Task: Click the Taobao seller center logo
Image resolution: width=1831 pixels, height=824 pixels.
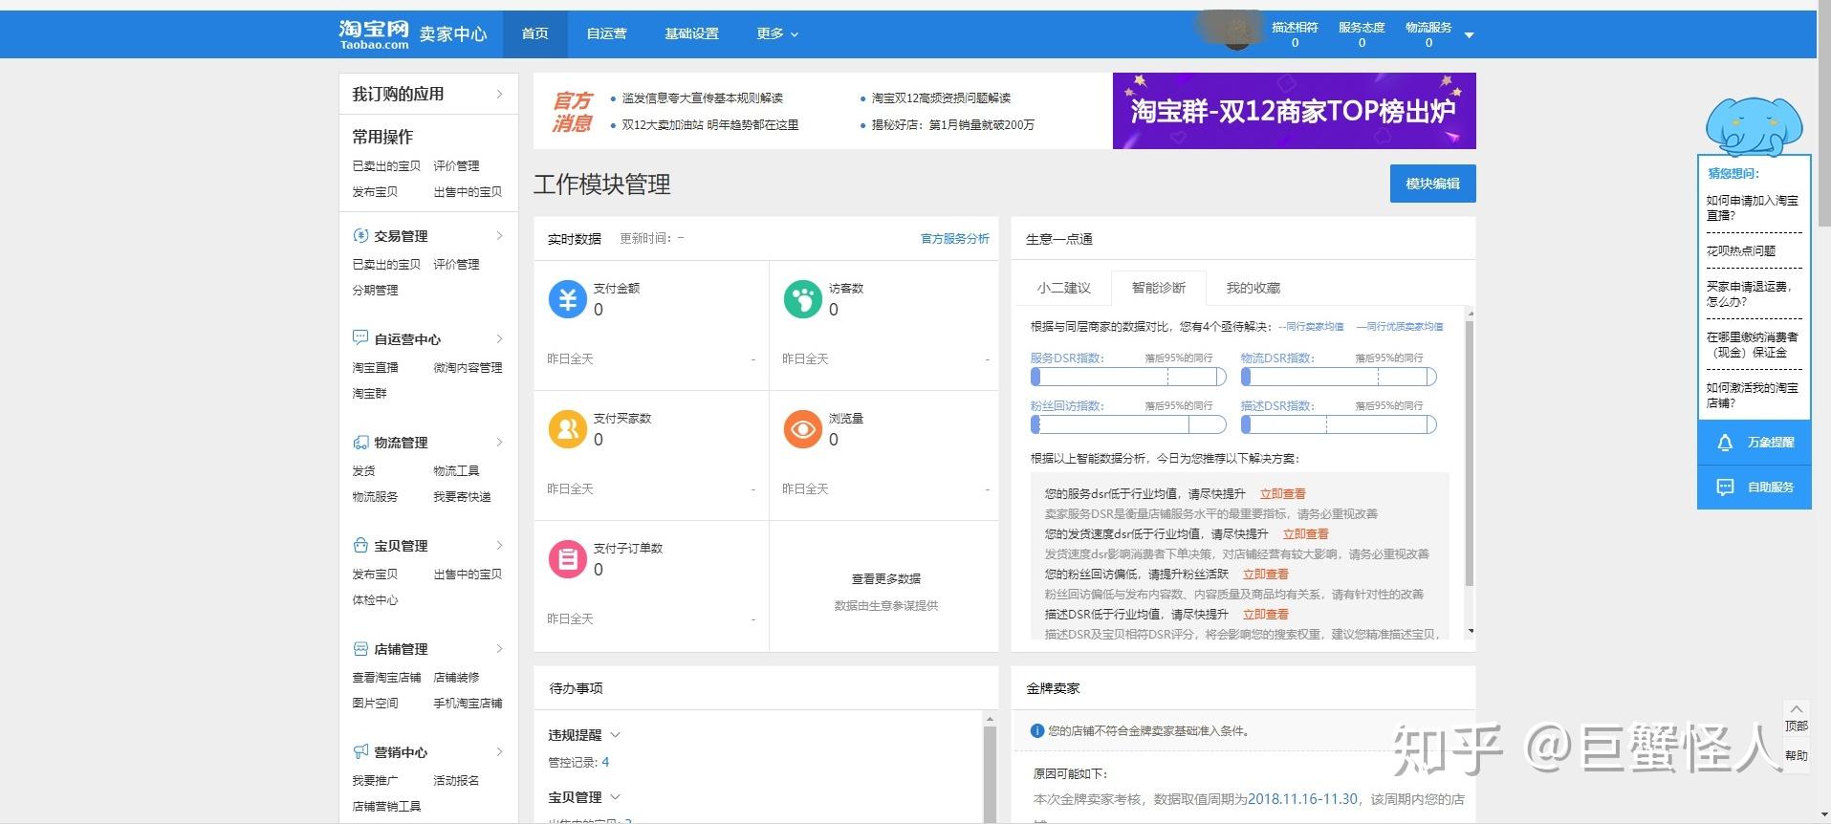Action: point(413,34)
